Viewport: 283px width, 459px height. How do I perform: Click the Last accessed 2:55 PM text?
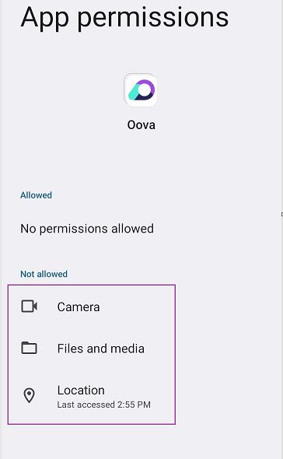coord(104,405)
